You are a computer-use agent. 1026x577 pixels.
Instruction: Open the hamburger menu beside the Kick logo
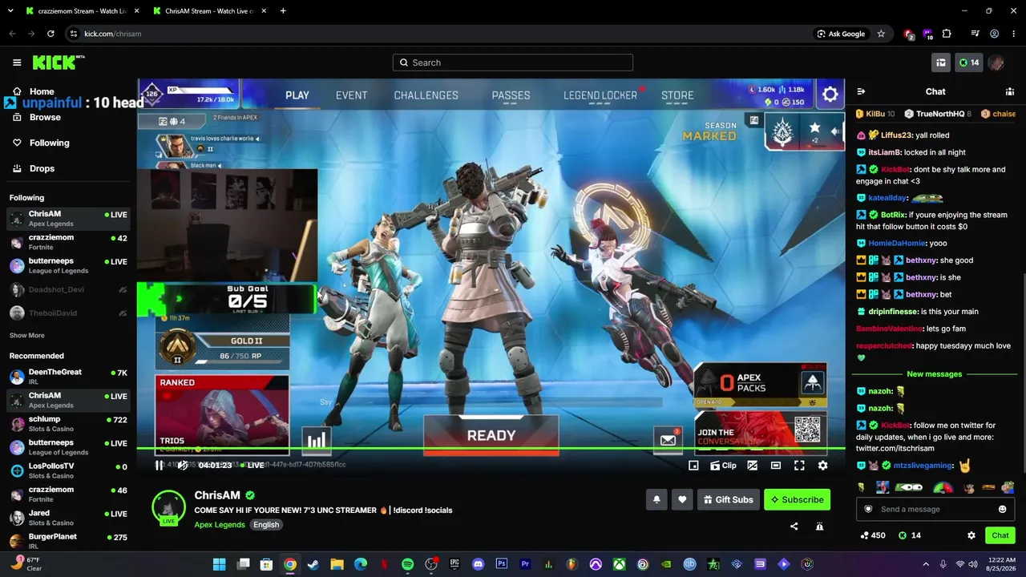pos(17,63)
